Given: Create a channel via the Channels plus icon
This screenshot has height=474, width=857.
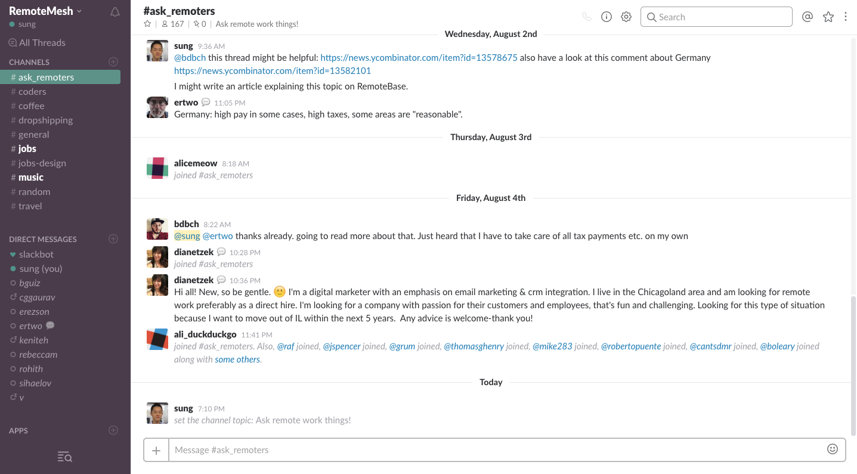Looking at the screenshot, I should coord(113,61).
